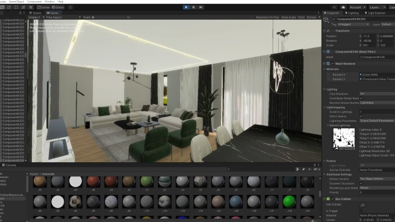Image resolution: width=395 pixels, height=222 pixels.
Task: Click the Position X field
Action: point(370,36)
